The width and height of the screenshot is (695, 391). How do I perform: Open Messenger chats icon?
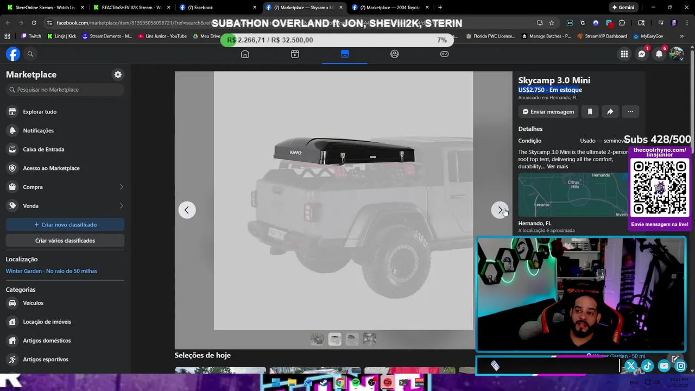coord(642,54)
